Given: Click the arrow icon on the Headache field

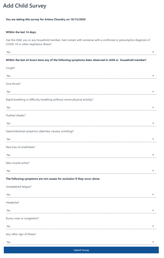Looking at the screenshot, I should (153, 210).
